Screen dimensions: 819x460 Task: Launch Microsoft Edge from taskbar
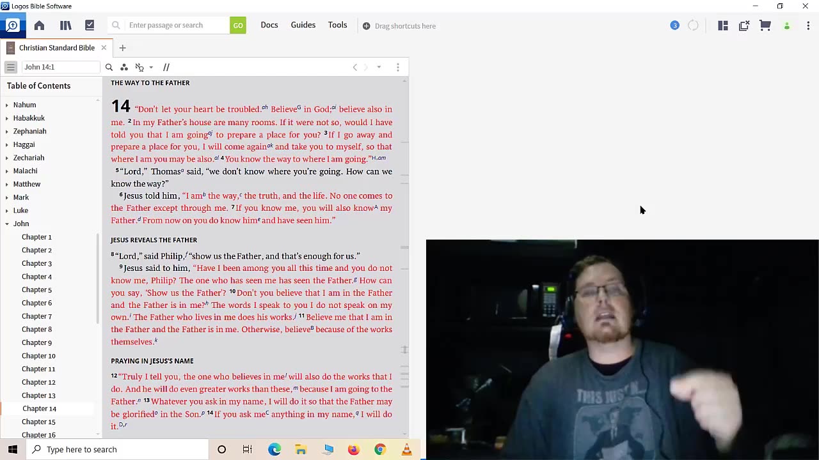[274, 449]
